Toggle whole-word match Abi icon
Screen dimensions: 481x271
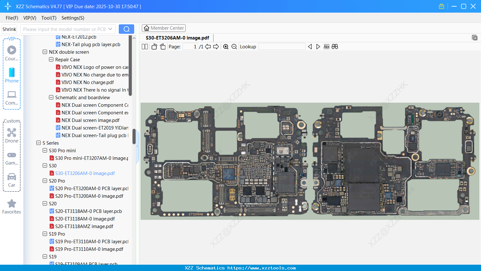click(x=326, y=46)
